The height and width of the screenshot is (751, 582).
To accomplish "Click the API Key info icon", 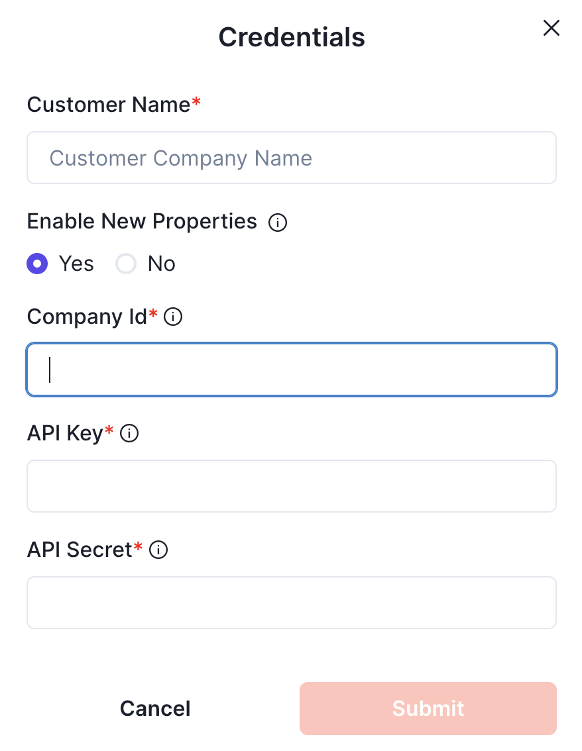I will pyautogui.click(x=129, y=434).
